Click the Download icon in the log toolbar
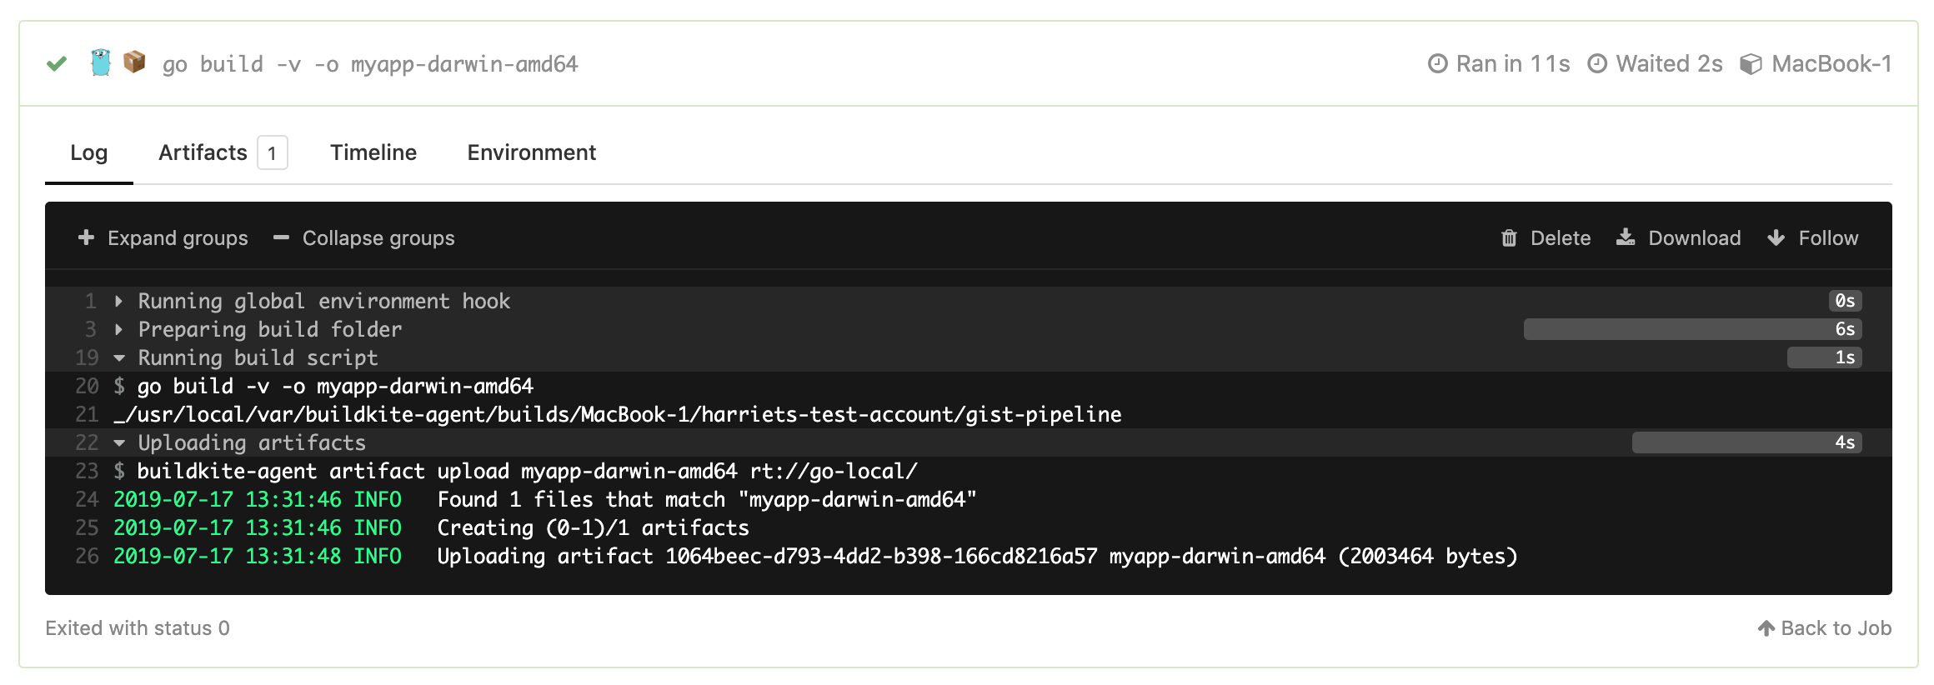Screen dimensions: 1934x685 point(1626,237)
